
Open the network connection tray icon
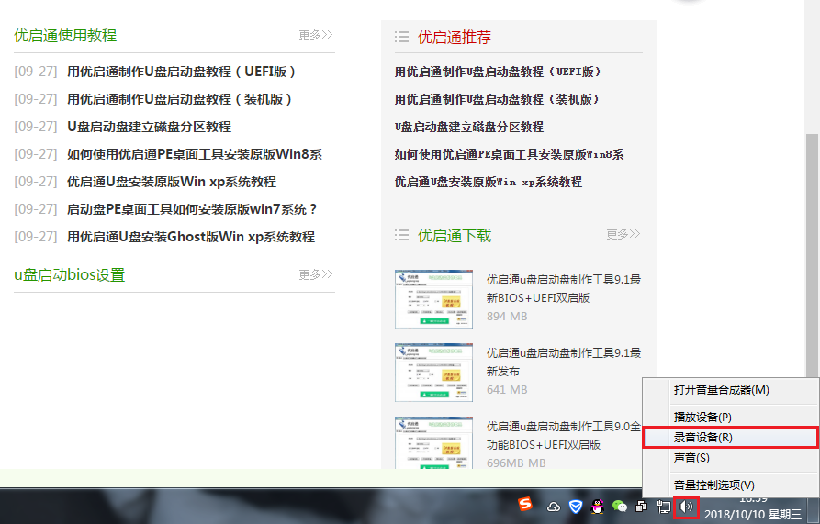point(664,506)
